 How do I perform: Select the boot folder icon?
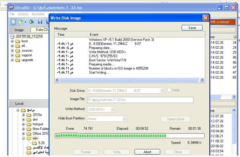[x=18, y=41]
